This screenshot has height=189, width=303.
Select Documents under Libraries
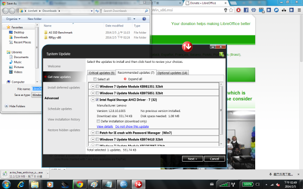19,57
